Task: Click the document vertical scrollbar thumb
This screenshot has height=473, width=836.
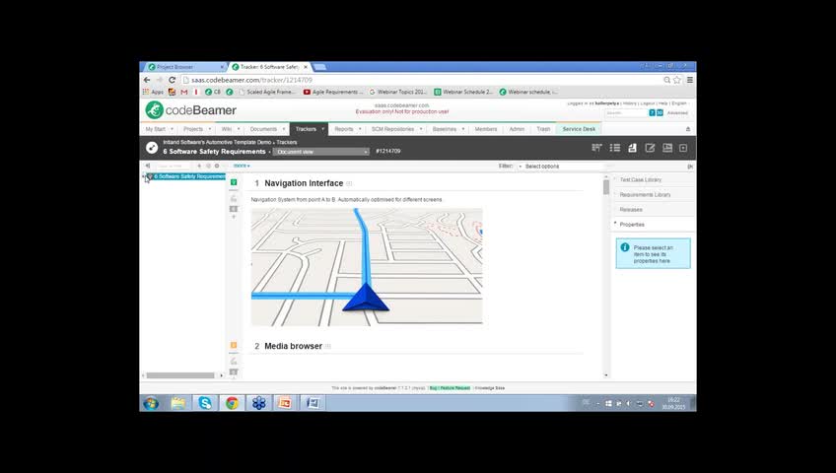Action: tap(606, 187)
